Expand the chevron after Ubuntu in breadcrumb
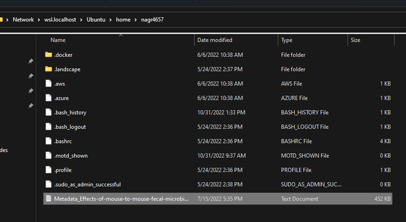 pyautogui.click(x=111, y=20)
